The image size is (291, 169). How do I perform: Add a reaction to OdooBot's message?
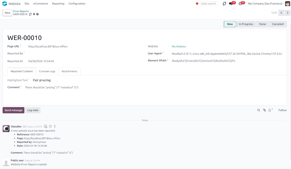point(45,126)
